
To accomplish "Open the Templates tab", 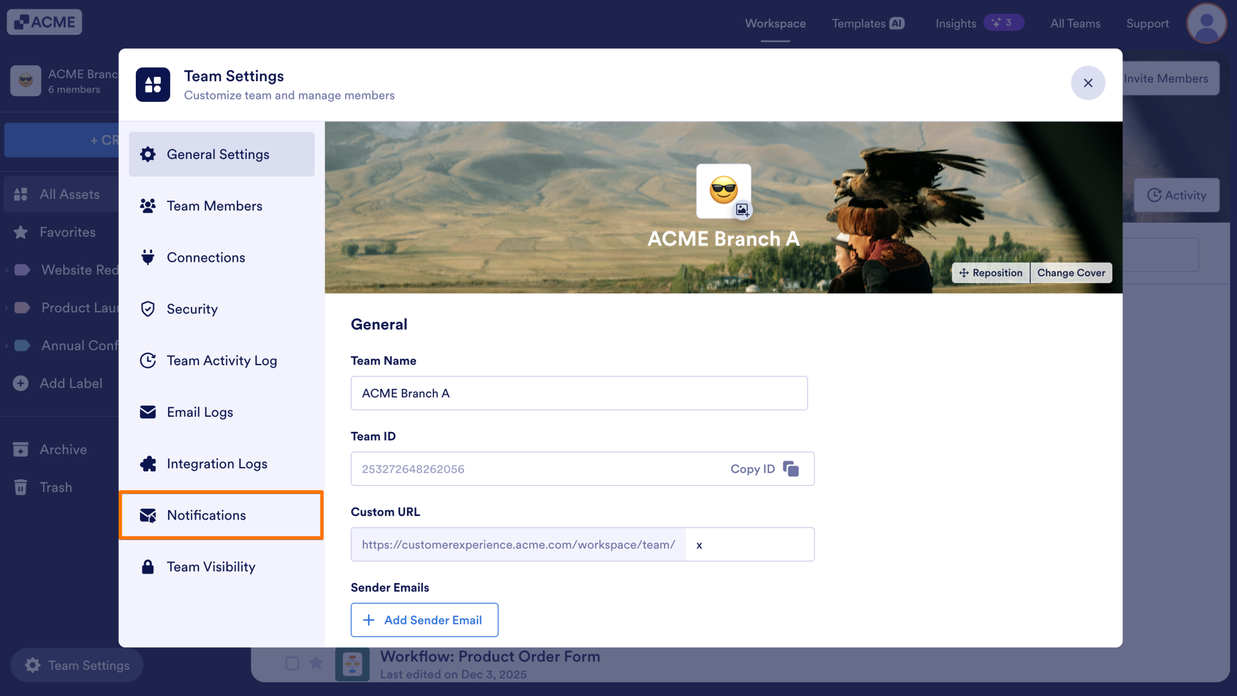I will point(859,24).
